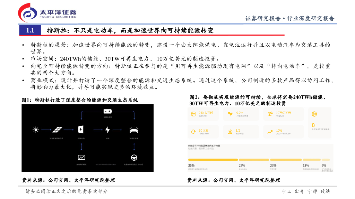Image resolution: width=355 pixels, height=199 pixels.
Task: Click the 36% yellow progress bar segment
Action: pyautogui.click(x=213, y=160)
